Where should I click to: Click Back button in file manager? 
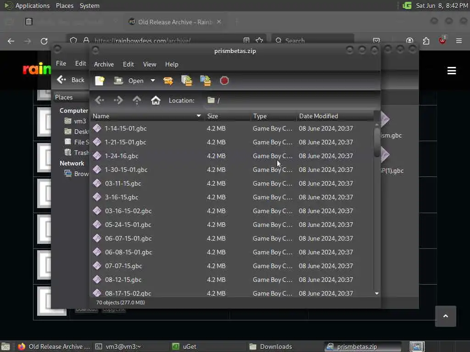coord(71,80)
